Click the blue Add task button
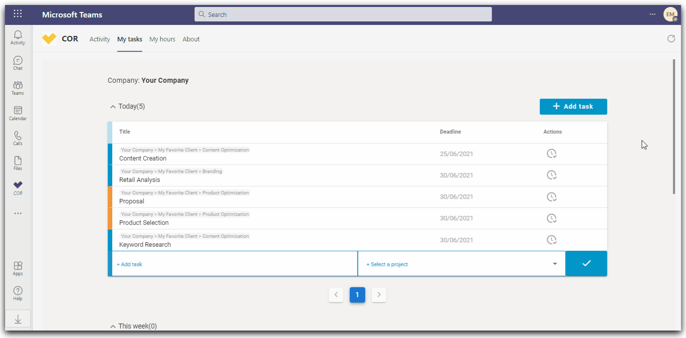The width and height of the screenshot is (686, 338). [573, 106]
